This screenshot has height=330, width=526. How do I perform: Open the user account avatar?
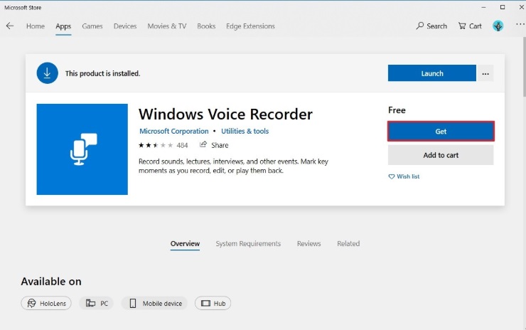coord(498,26)
